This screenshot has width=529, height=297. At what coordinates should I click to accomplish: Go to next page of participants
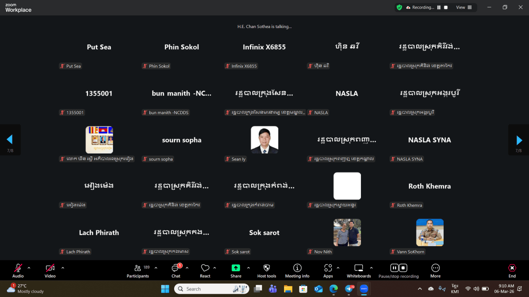pos(519,140)
